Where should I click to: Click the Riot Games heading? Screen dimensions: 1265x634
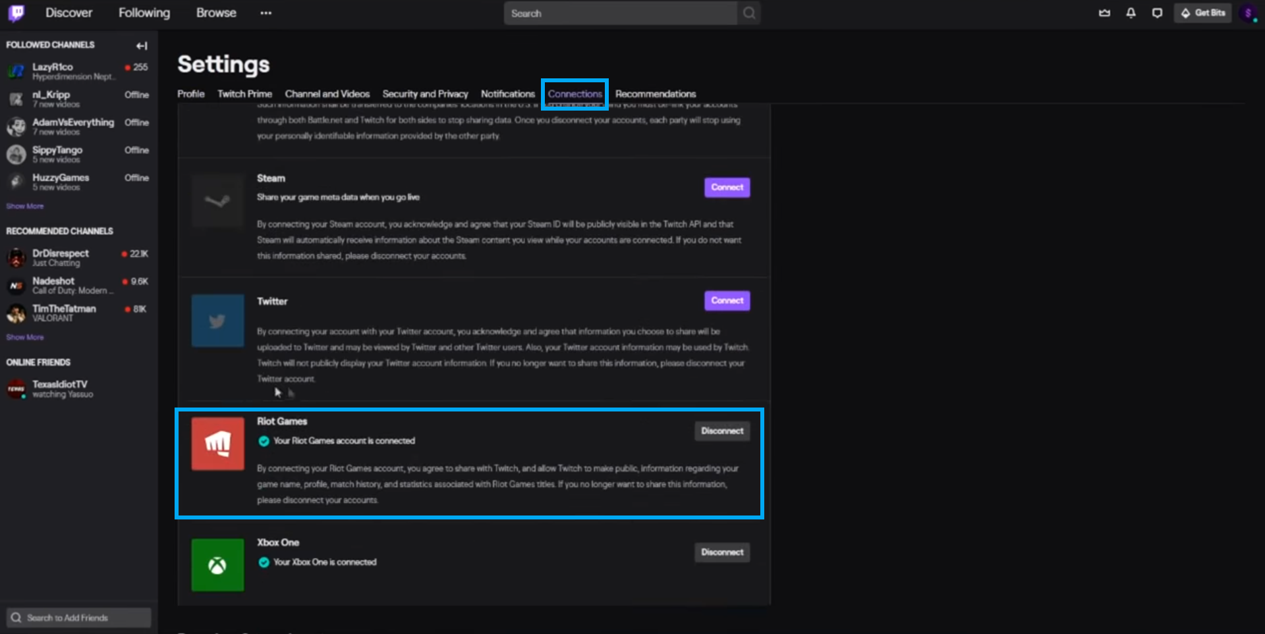coord(282,421)
